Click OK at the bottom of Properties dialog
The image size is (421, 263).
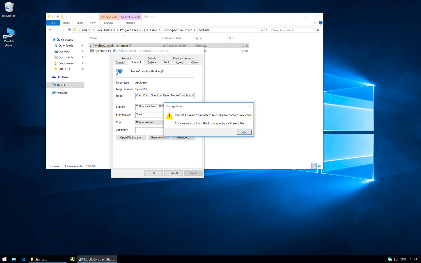(153, 173)
